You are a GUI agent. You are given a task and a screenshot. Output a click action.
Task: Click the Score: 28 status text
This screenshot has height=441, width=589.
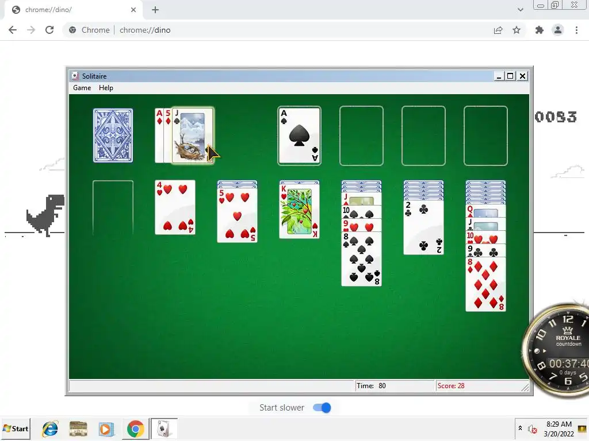tap(451, 385)
